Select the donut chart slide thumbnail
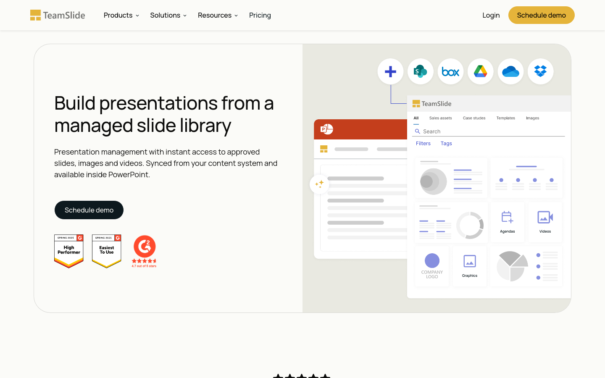Screen dimensions: 605x378 451,222
